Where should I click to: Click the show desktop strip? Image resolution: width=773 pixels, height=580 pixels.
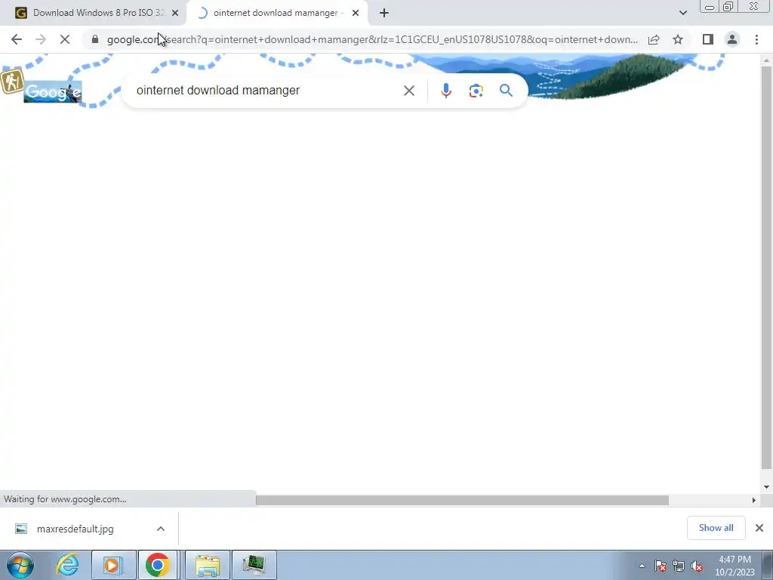[x=768, y=565]
